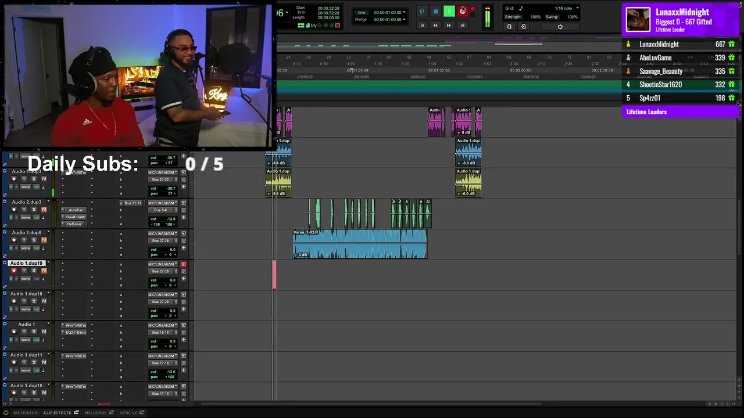The width and height of the screenshot is (744, 418).
Task: Record-arm the Audio 2.dup3 track
Action: click(14, 210)
